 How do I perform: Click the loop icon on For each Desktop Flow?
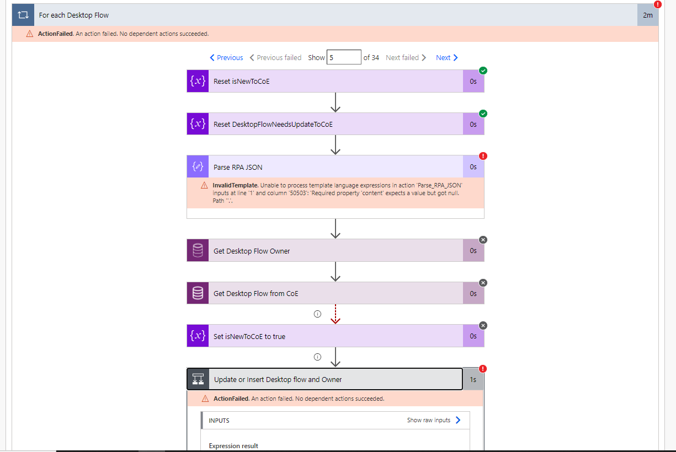(x=22, y=14)
